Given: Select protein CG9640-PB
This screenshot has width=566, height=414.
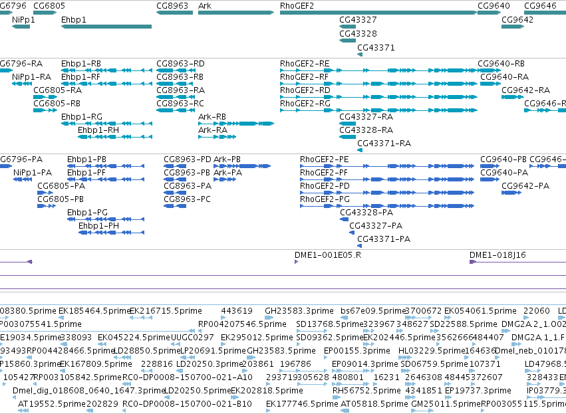Looking at the screenshot, I should tap(490, 166).
